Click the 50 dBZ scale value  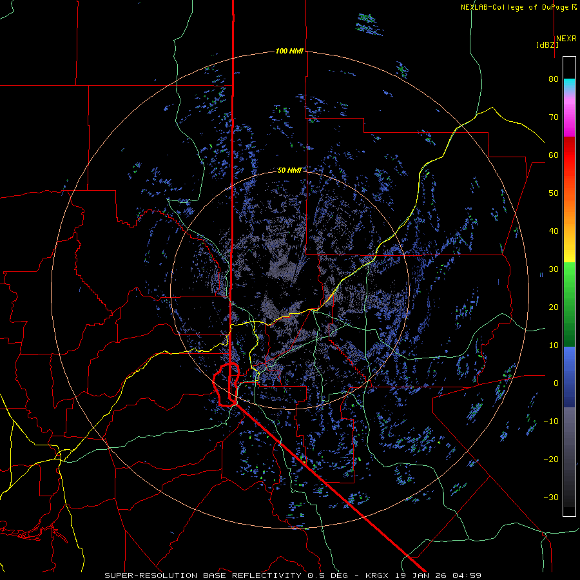click(x=554, y=193)
